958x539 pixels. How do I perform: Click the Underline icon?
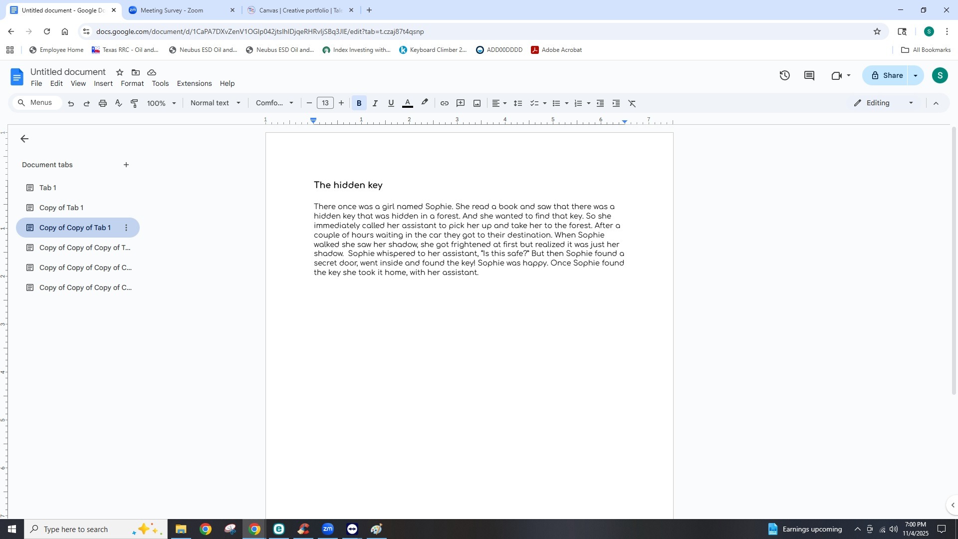tap(391, 103)
